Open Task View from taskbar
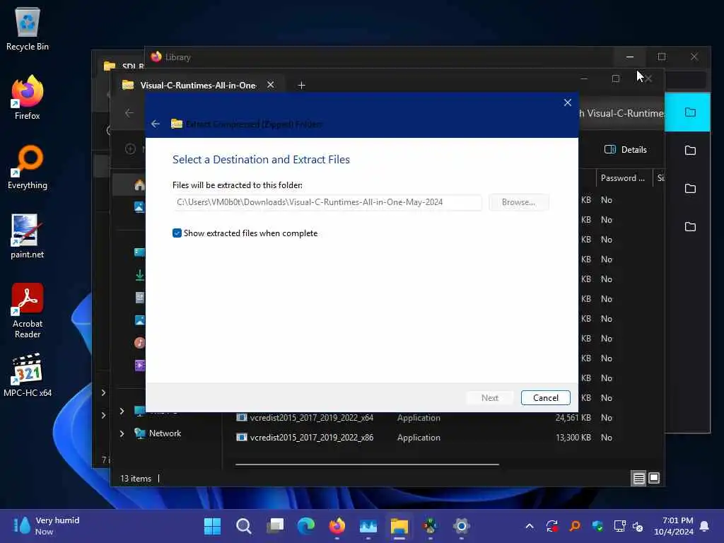 click(275, 526)
